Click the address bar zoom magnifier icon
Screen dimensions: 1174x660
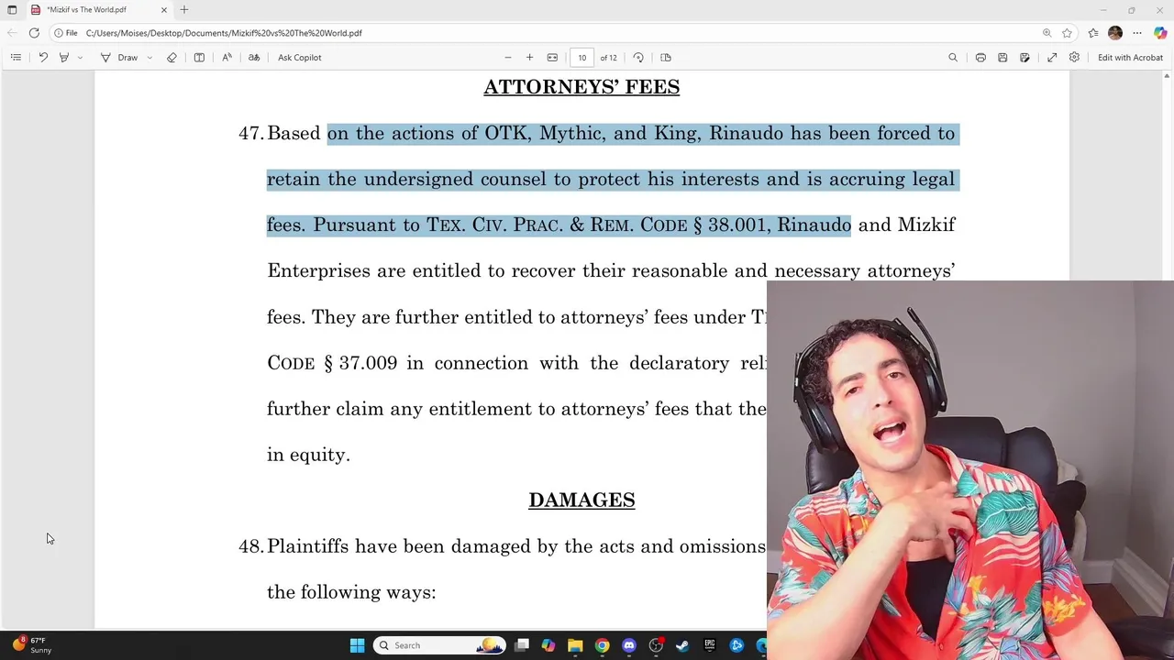(1047, 33)
